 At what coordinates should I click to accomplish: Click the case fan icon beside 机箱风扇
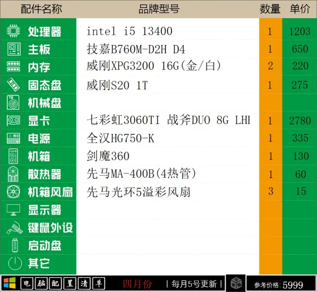(13, 192)
